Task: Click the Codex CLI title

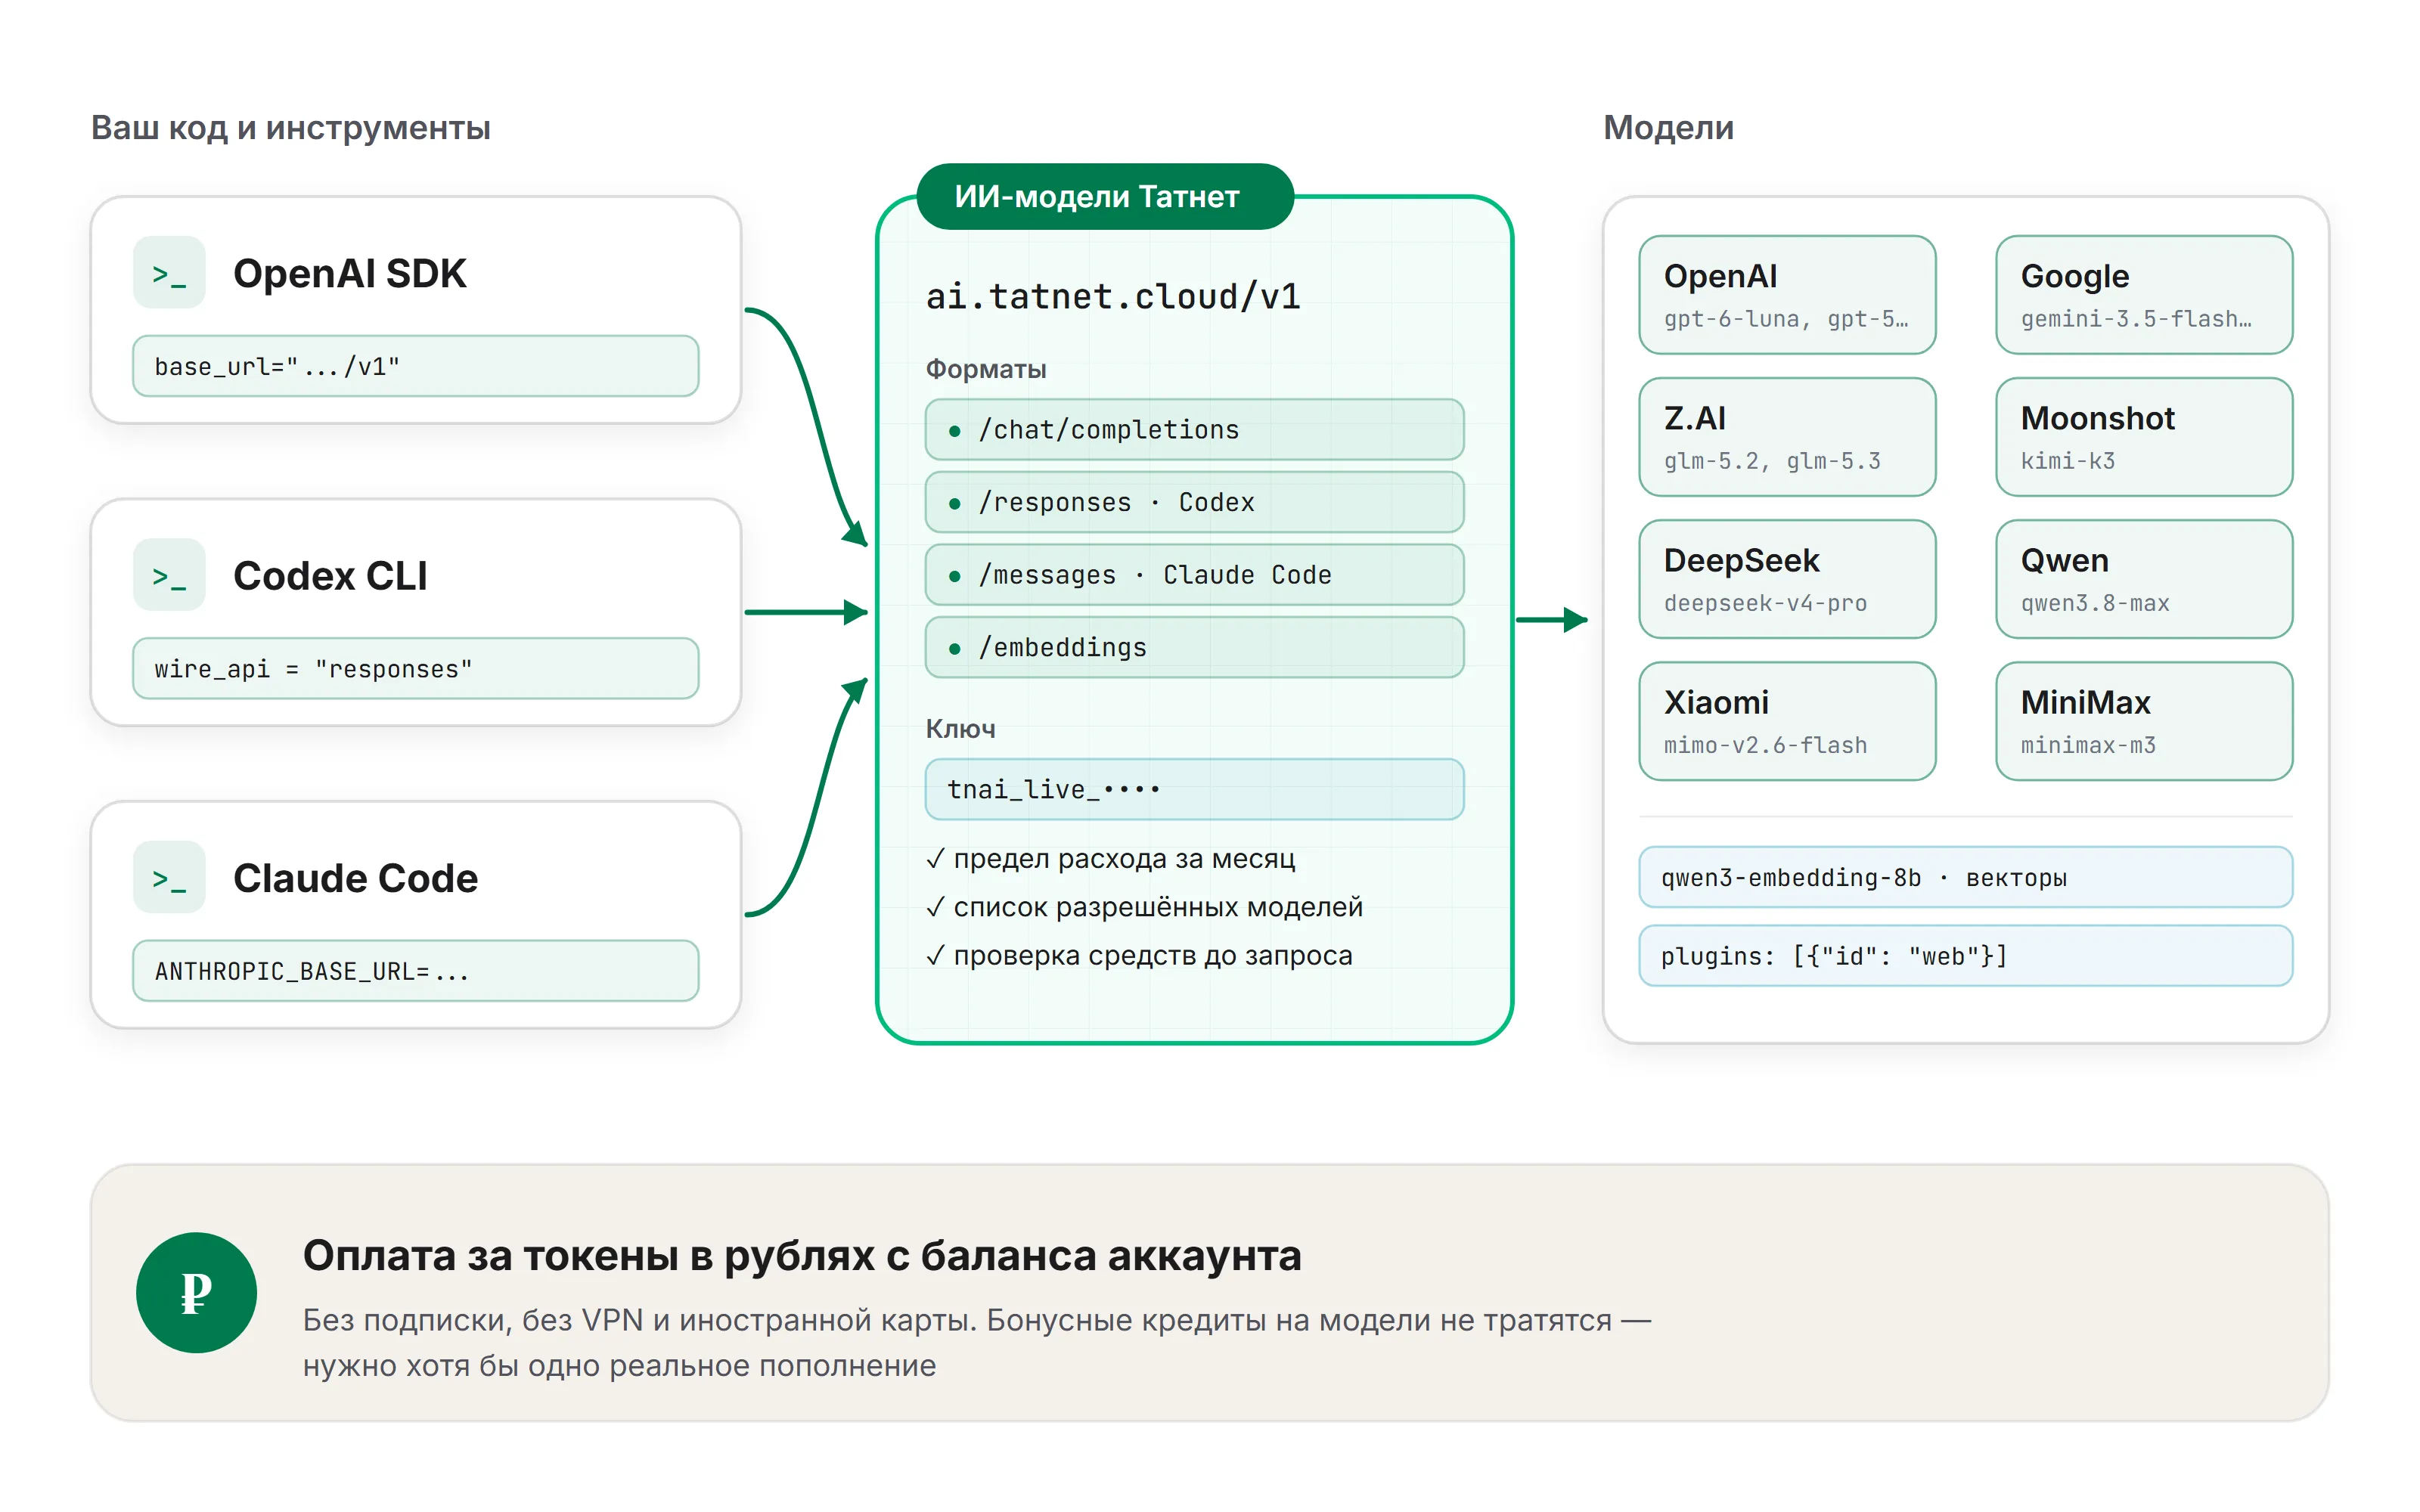Action: (x=330, y=576)
